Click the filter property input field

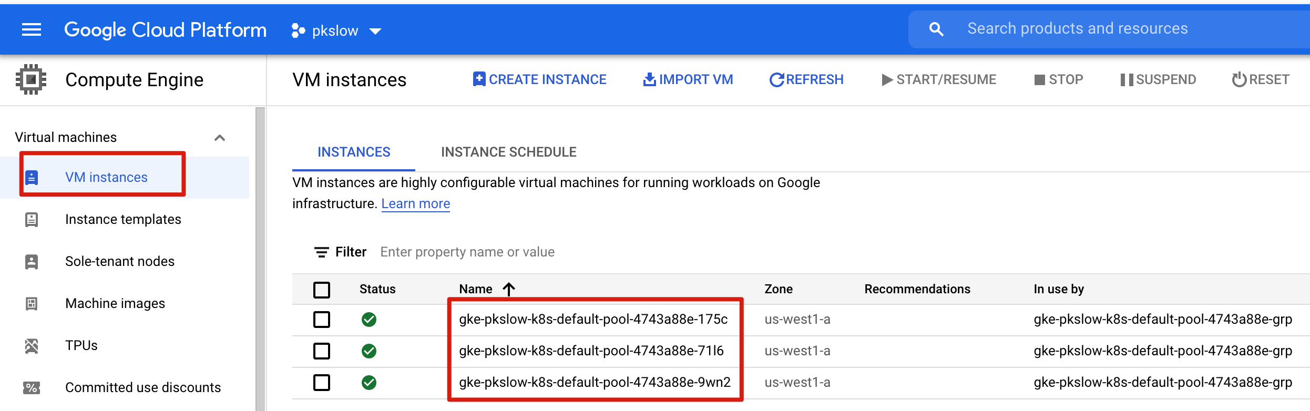coord(467,252)
